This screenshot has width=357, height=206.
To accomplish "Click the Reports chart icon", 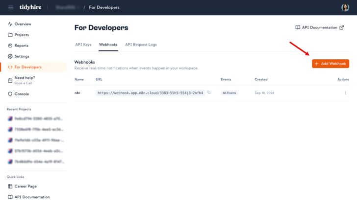I will pos(10,46).
